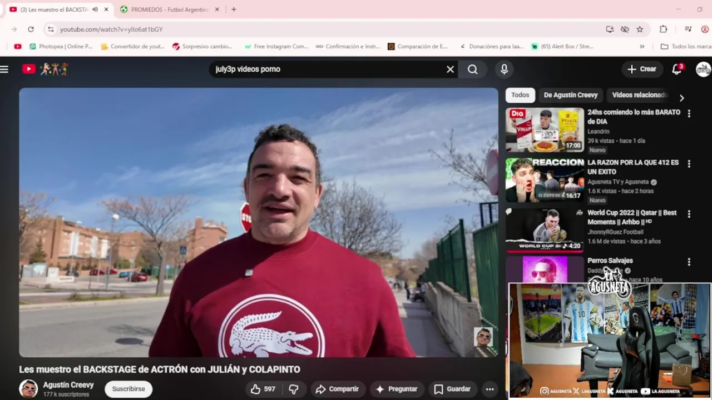The height and width of the screenshot is (400, 712).
Task: Open the Agustín Creevy channel name
Action: point(68,385)
